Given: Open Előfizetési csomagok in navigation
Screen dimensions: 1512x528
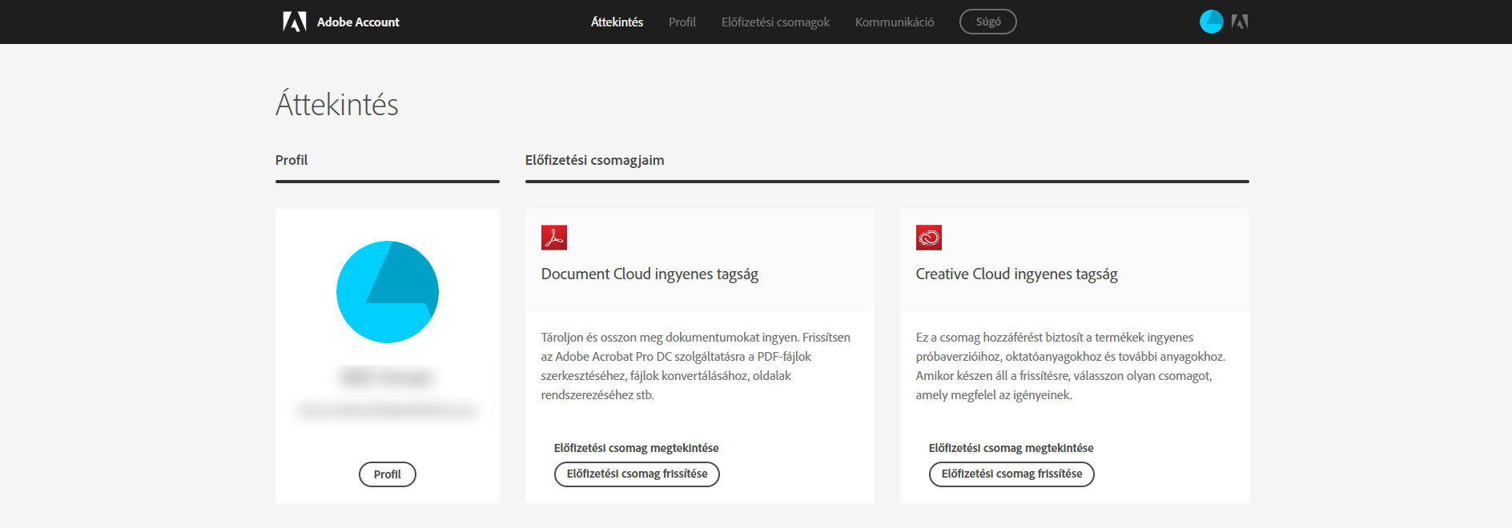Looking at the screenshot, I should (x=775, y=22).
